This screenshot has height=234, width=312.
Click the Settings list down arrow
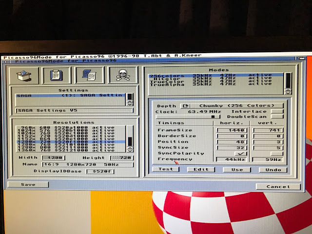coord(130,104)
